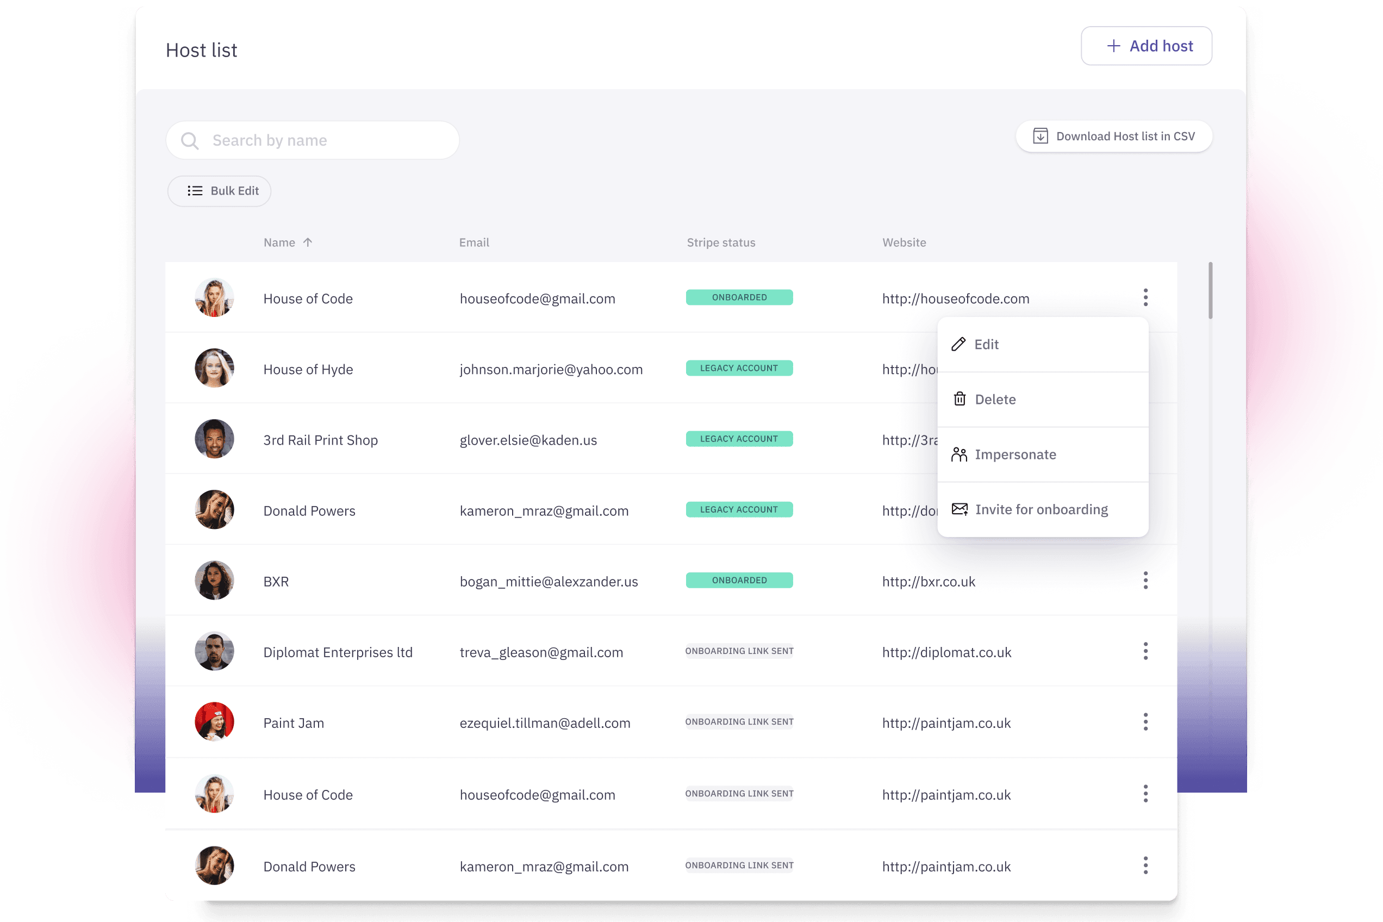The image size is (1383, 922).
Task: Click the plus icon in Add host
Action: point(1113,46)
